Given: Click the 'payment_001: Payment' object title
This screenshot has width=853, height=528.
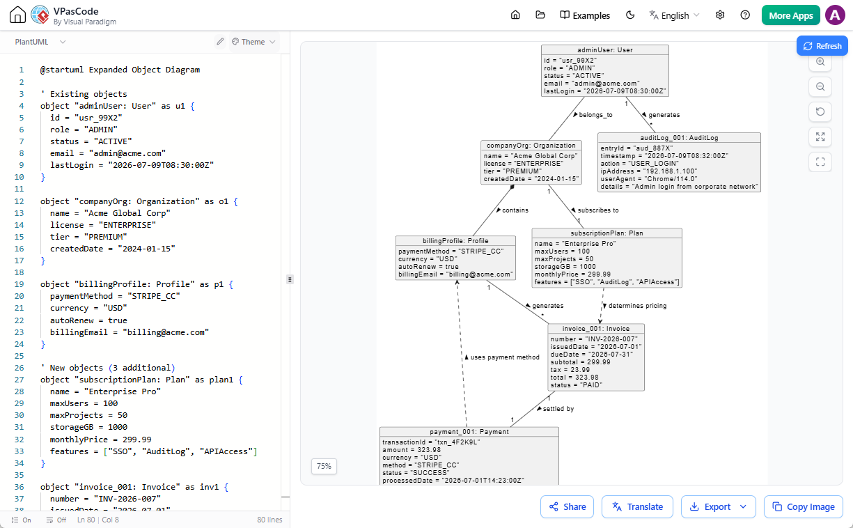Looking at the screenshot, I should [469, 431].
